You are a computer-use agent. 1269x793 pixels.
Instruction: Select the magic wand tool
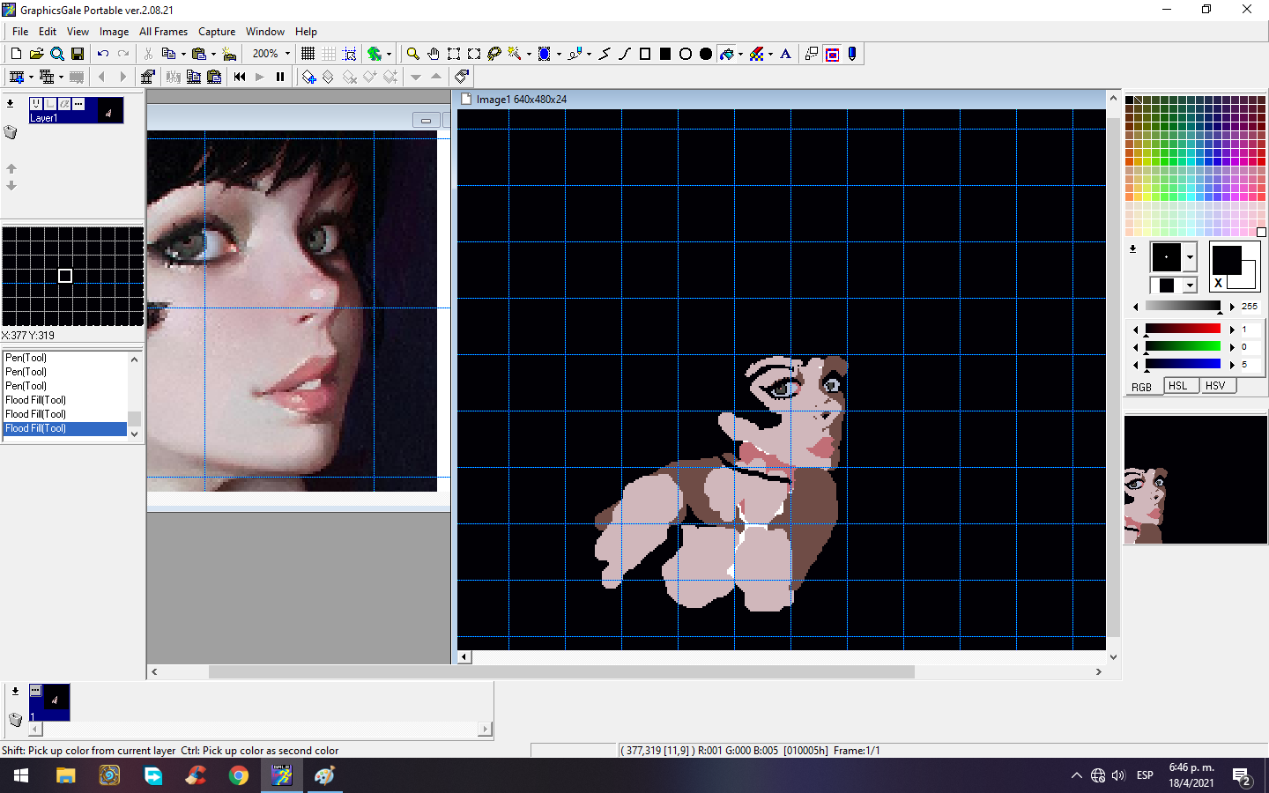click(x=515, y=54)
